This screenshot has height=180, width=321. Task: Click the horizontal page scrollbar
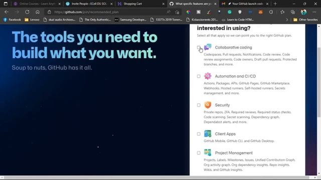coord(156,178)
